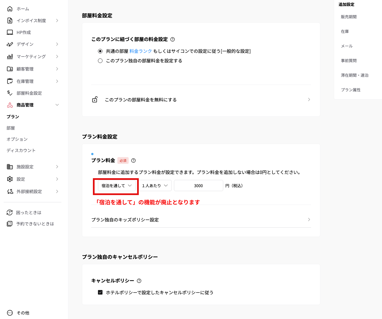Click the 予約できないときは question icon
The height and width of the screenshot is (319, 382).
(10, 224)
